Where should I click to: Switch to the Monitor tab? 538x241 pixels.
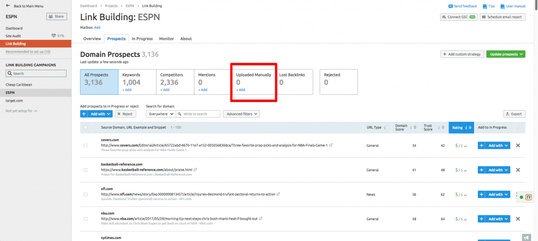click(x=166, y=39)
